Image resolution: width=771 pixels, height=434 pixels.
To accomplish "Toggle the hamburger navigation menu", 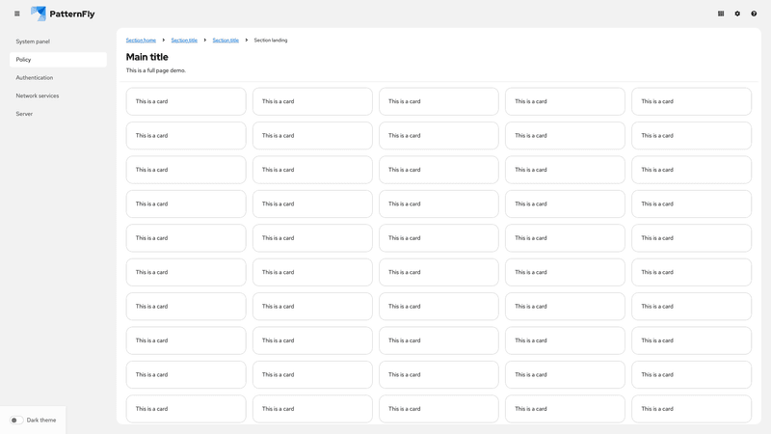I will coord(16,14).
